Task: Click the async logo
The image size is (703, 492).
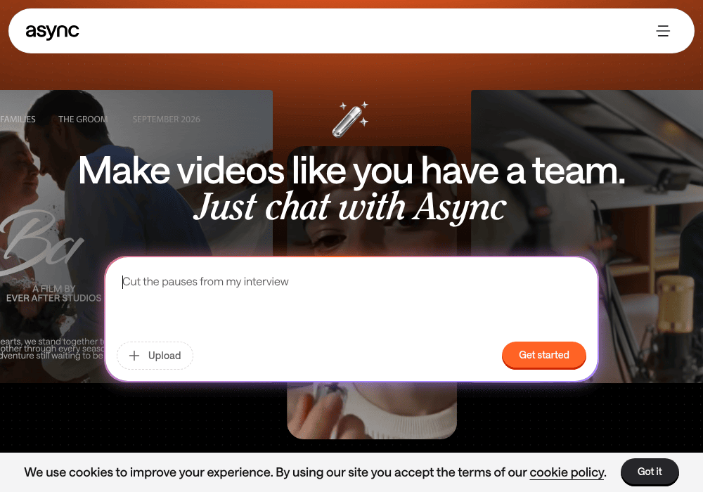Action: pyautogui.click(x=52, y=32)
